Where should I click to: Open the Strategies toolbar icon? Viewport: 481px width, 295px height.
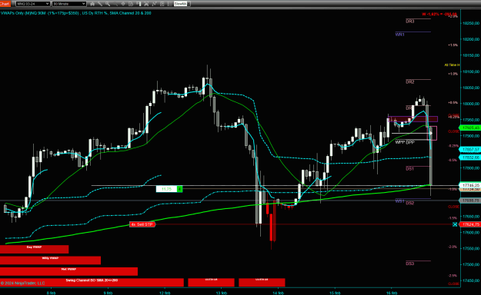(162, 4)
